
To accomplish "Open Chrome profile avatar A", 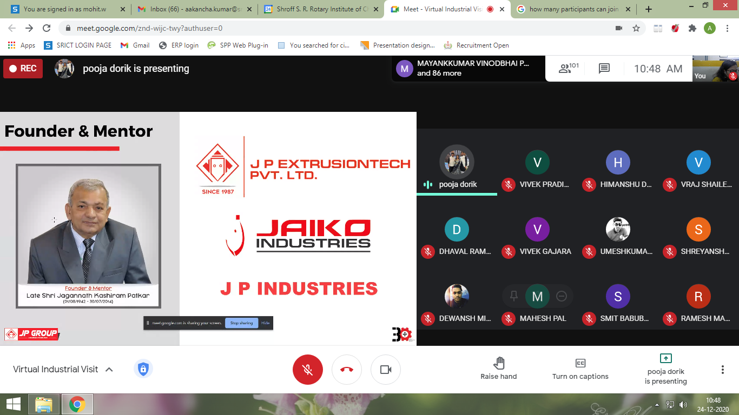I will point(710,28).
